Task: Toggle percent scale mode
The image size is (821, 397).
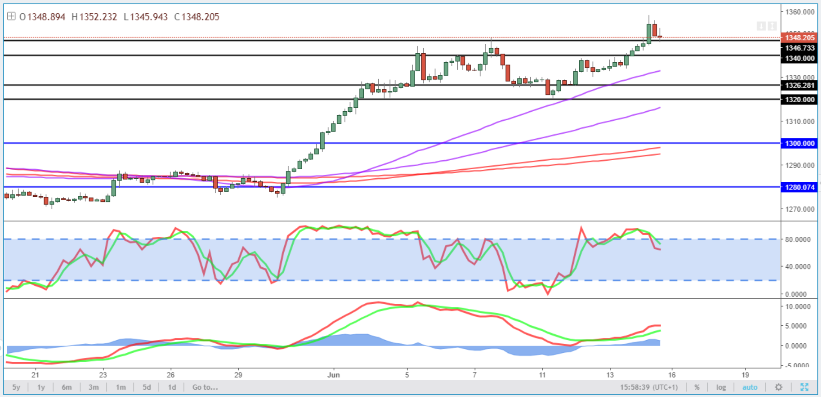Action: [697, 387]
